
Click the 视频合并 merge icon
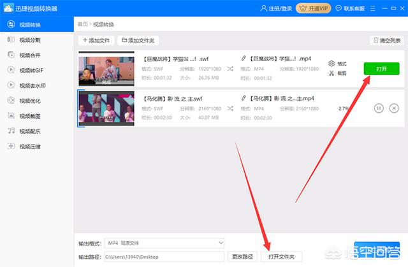point(11,55)
